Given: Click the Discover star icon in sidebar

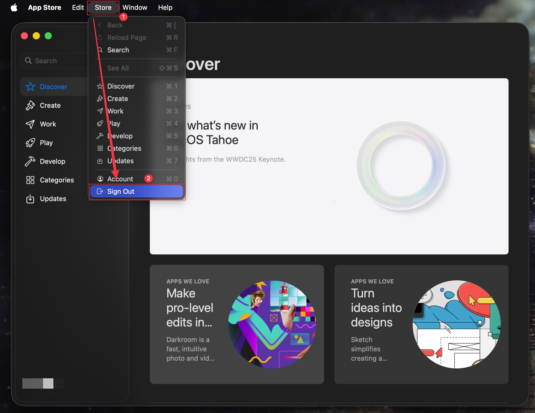Looking at the screenshot, I should click(x=30, y=87).
